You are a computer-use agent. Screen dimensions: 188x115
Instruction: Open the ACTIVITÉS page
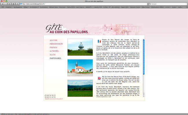pyautogui.click(x=54, y=51)
